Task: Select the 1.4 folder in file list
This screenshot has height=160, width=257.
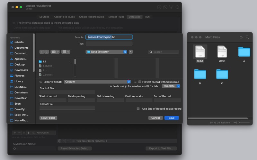Action: [x=44, y=61]
